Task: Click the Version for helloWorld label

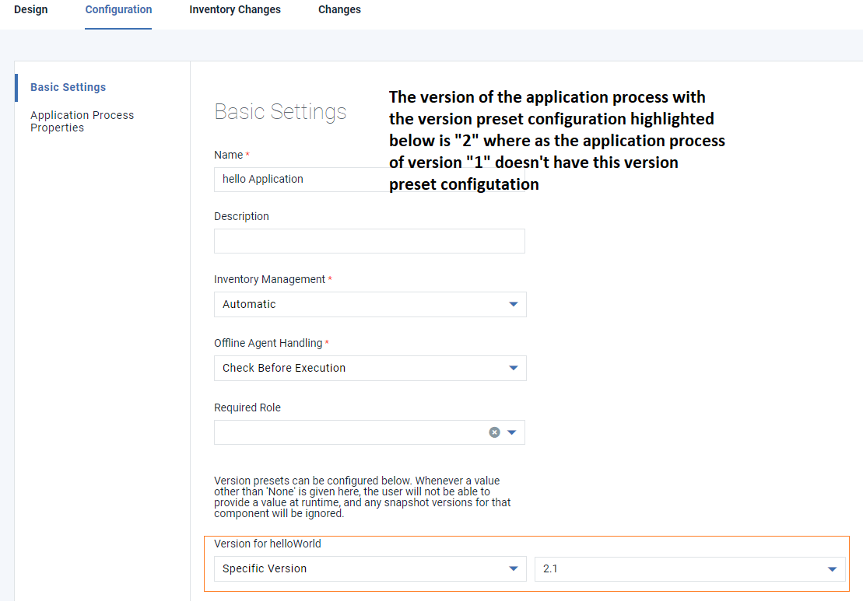Action: [x=268, y=544]
